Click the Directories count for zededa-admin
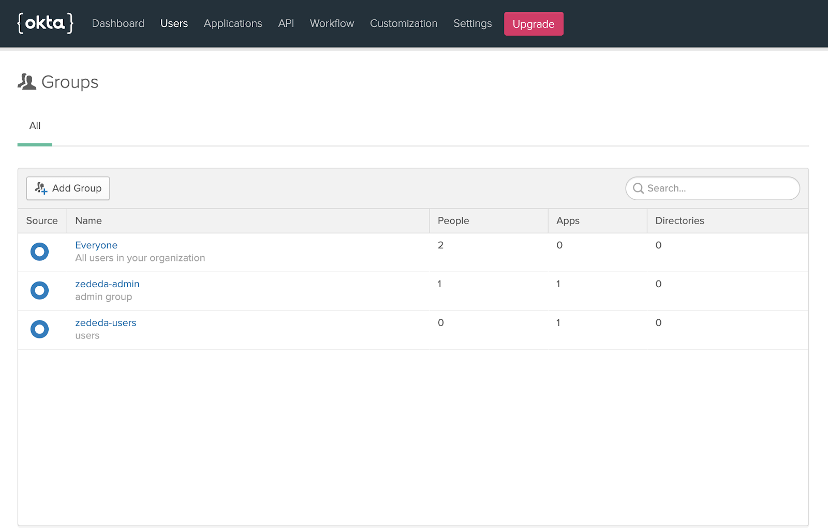 point(658,284)
